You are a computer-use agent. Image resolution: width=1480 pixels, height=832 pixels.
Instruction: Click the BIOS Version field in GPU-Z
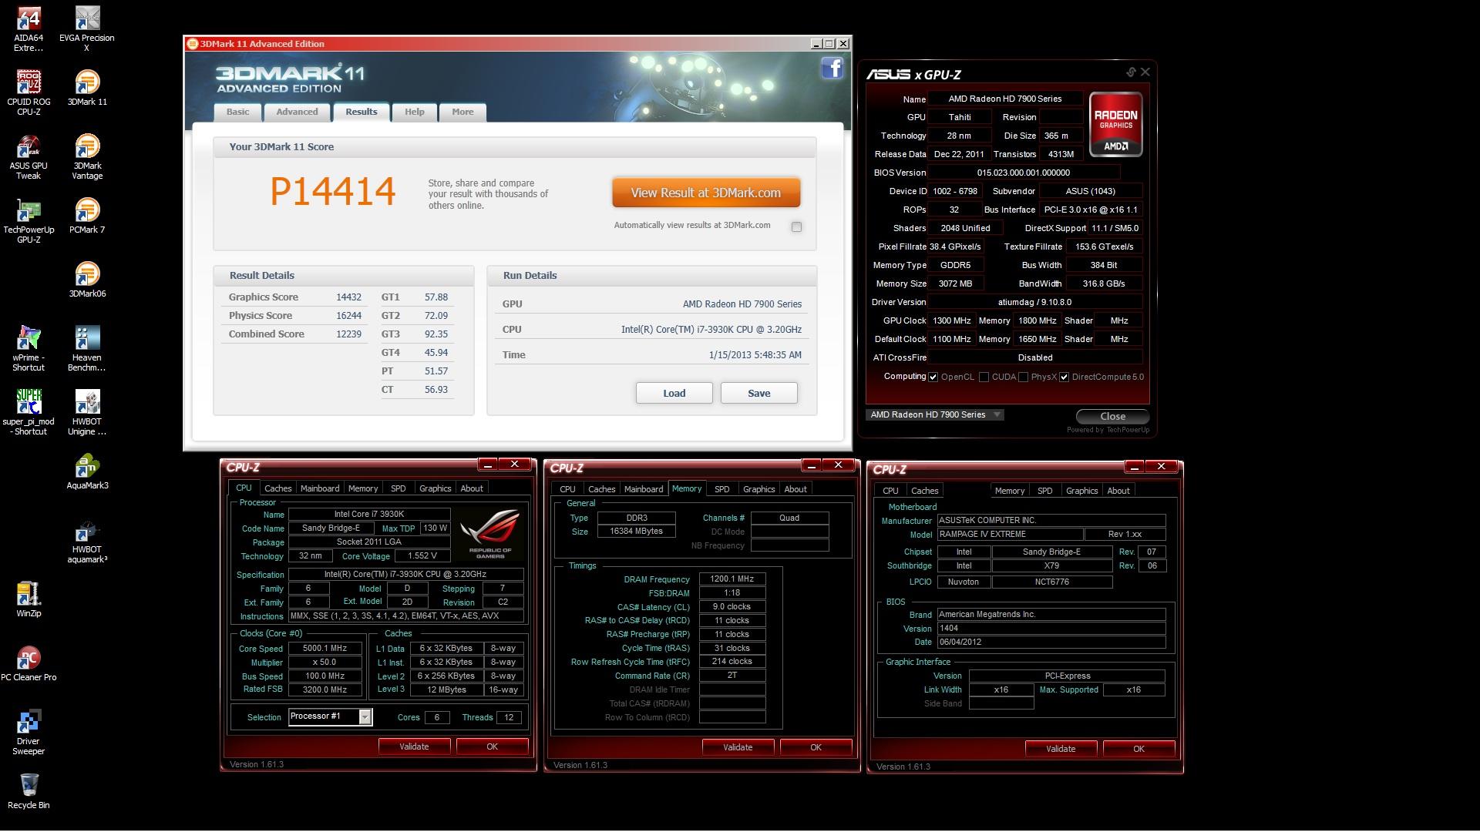point(1023,173)
